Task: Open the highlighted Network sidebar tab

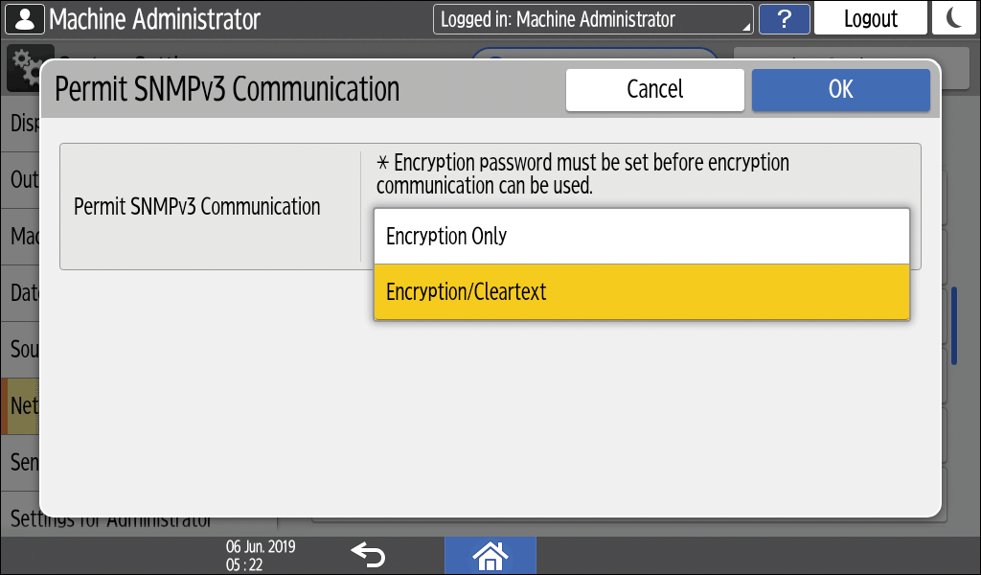Action: point(20,405)
